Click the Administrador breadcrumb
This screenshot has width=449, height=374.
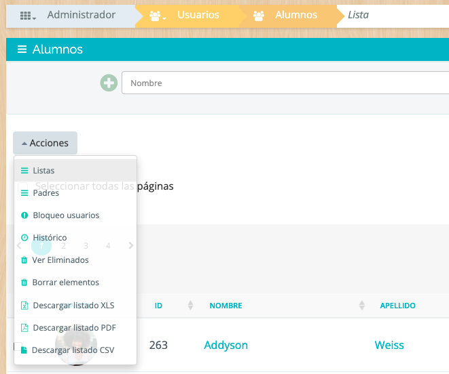click(82, 15)
